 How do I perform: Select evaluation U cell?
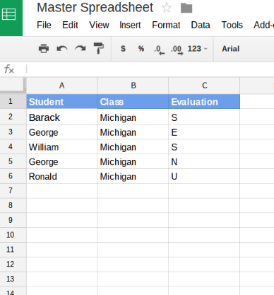[x=204, y=176]
